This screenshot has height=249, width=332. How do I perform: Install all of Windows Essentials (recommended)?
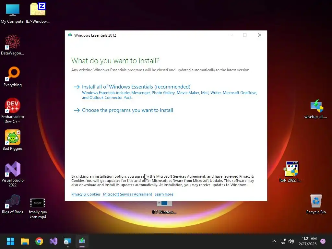point(136,87)
